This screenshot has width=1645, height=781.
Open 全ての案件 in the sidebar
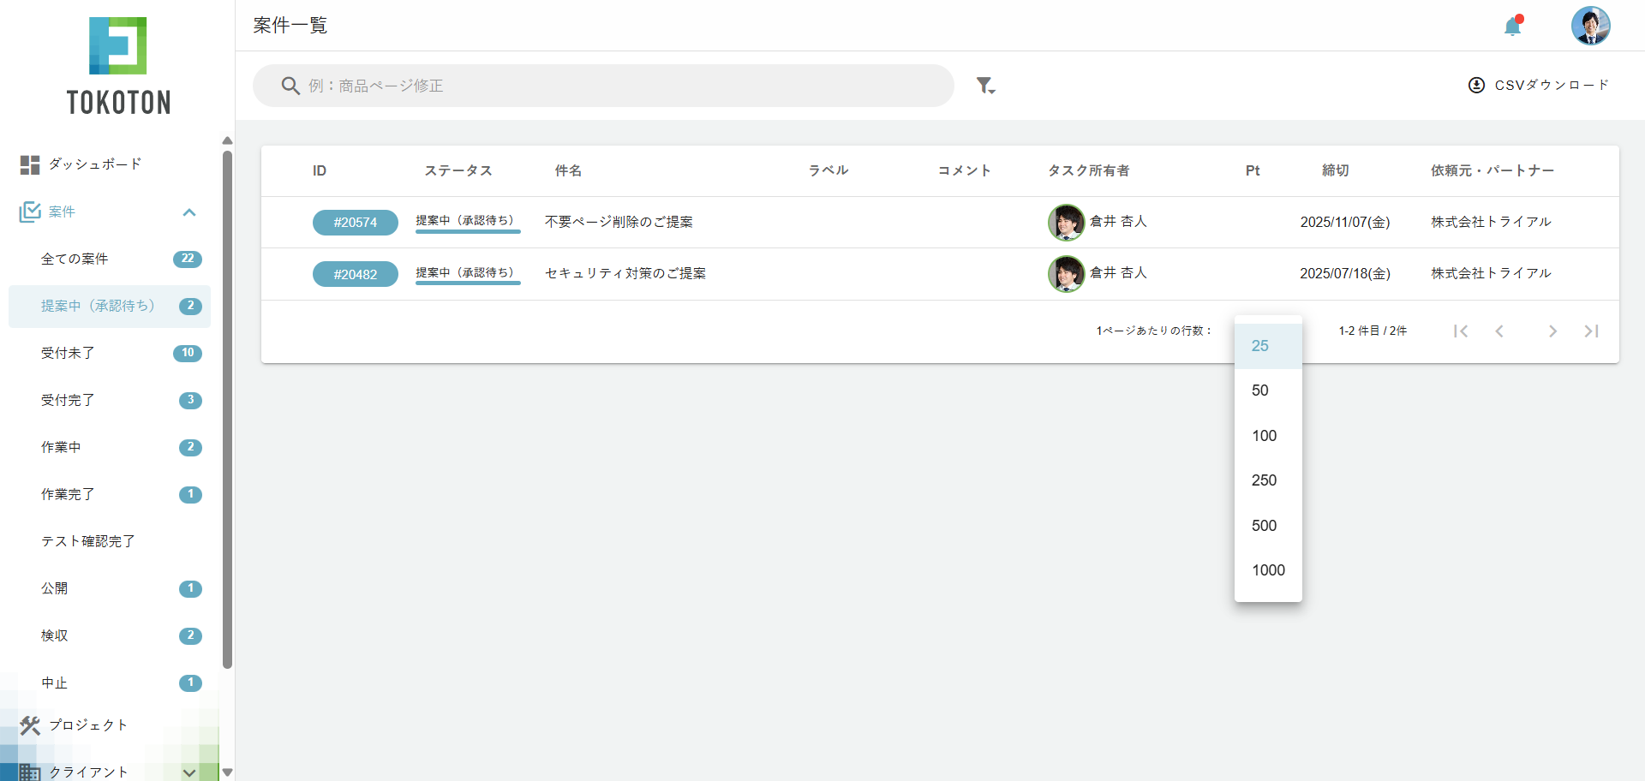click(75, 259)
